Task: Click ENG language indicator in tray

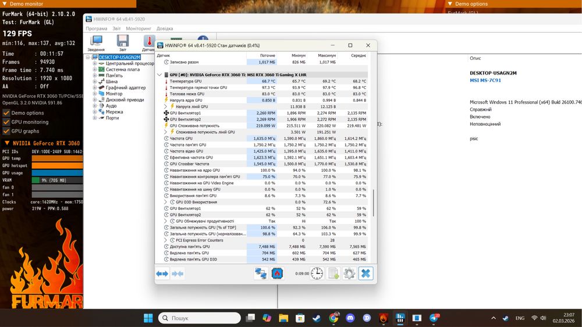Action: [x=520, y=318]
